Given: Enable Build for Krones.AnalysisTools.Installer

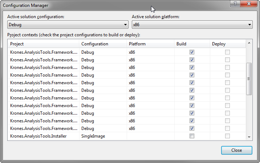Looking at the screenshot, I should (192, 136).
